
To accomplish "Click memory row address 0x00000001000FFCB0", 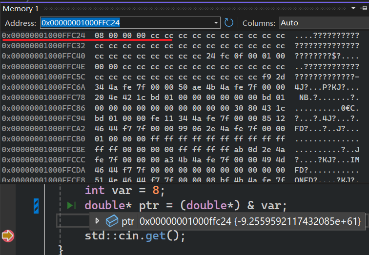I will point(43,138).
